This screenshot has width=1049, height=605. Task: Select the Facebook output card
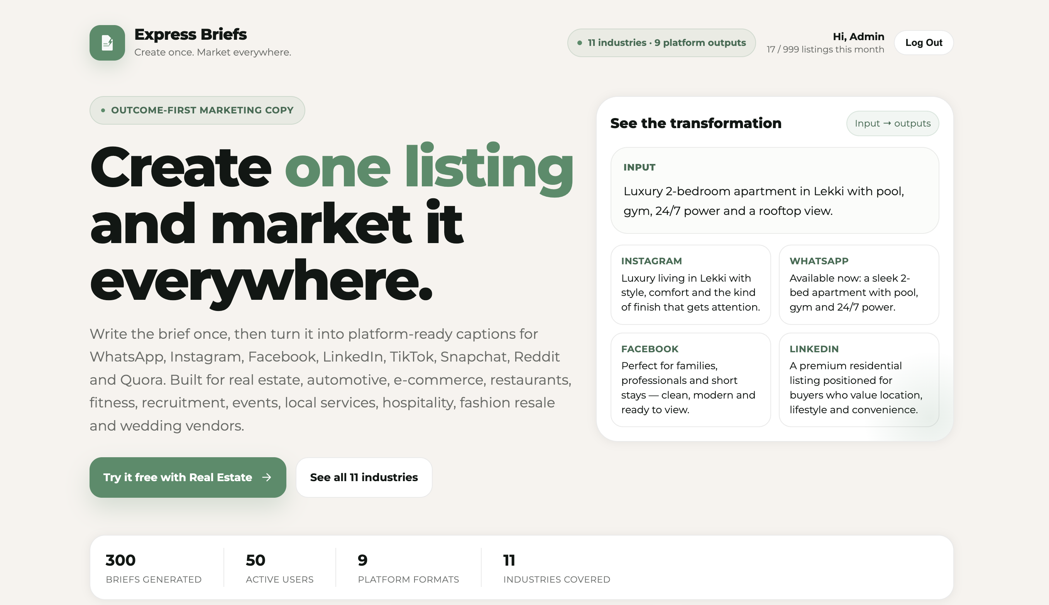[x=690, y=380]
